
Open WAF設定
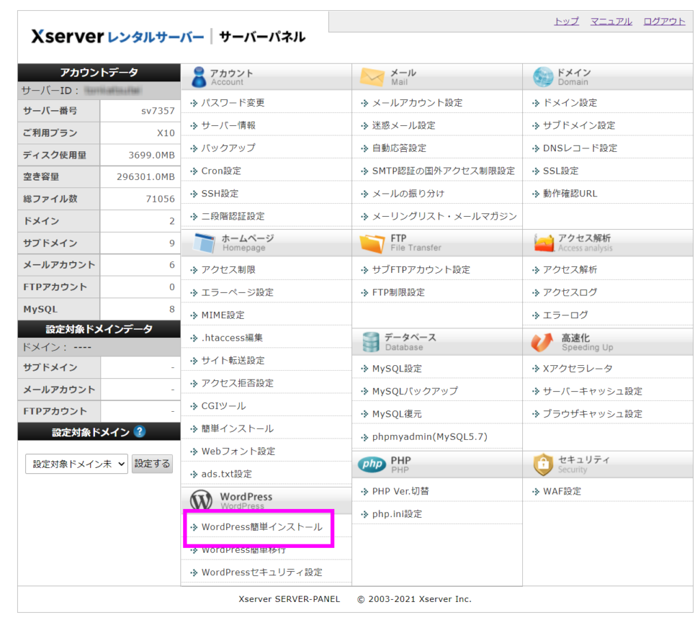point(562,492)
